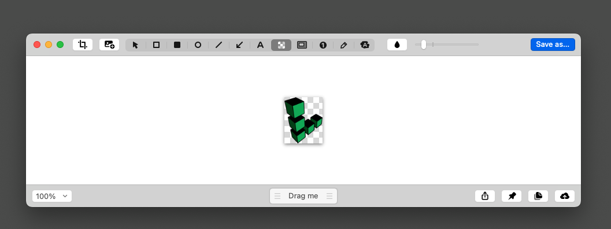
Task: Choose the numbered counter tool
Action: (x=323, y=45)
